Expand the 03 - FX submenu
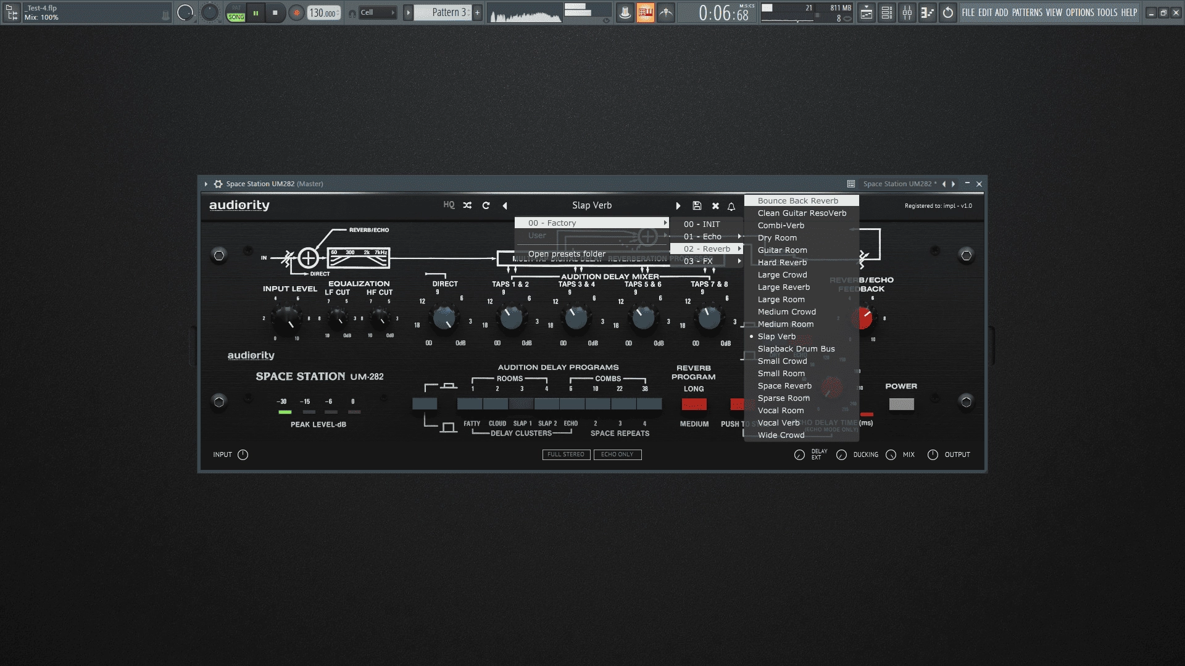1185x666 pixels. tap(707, 261)
